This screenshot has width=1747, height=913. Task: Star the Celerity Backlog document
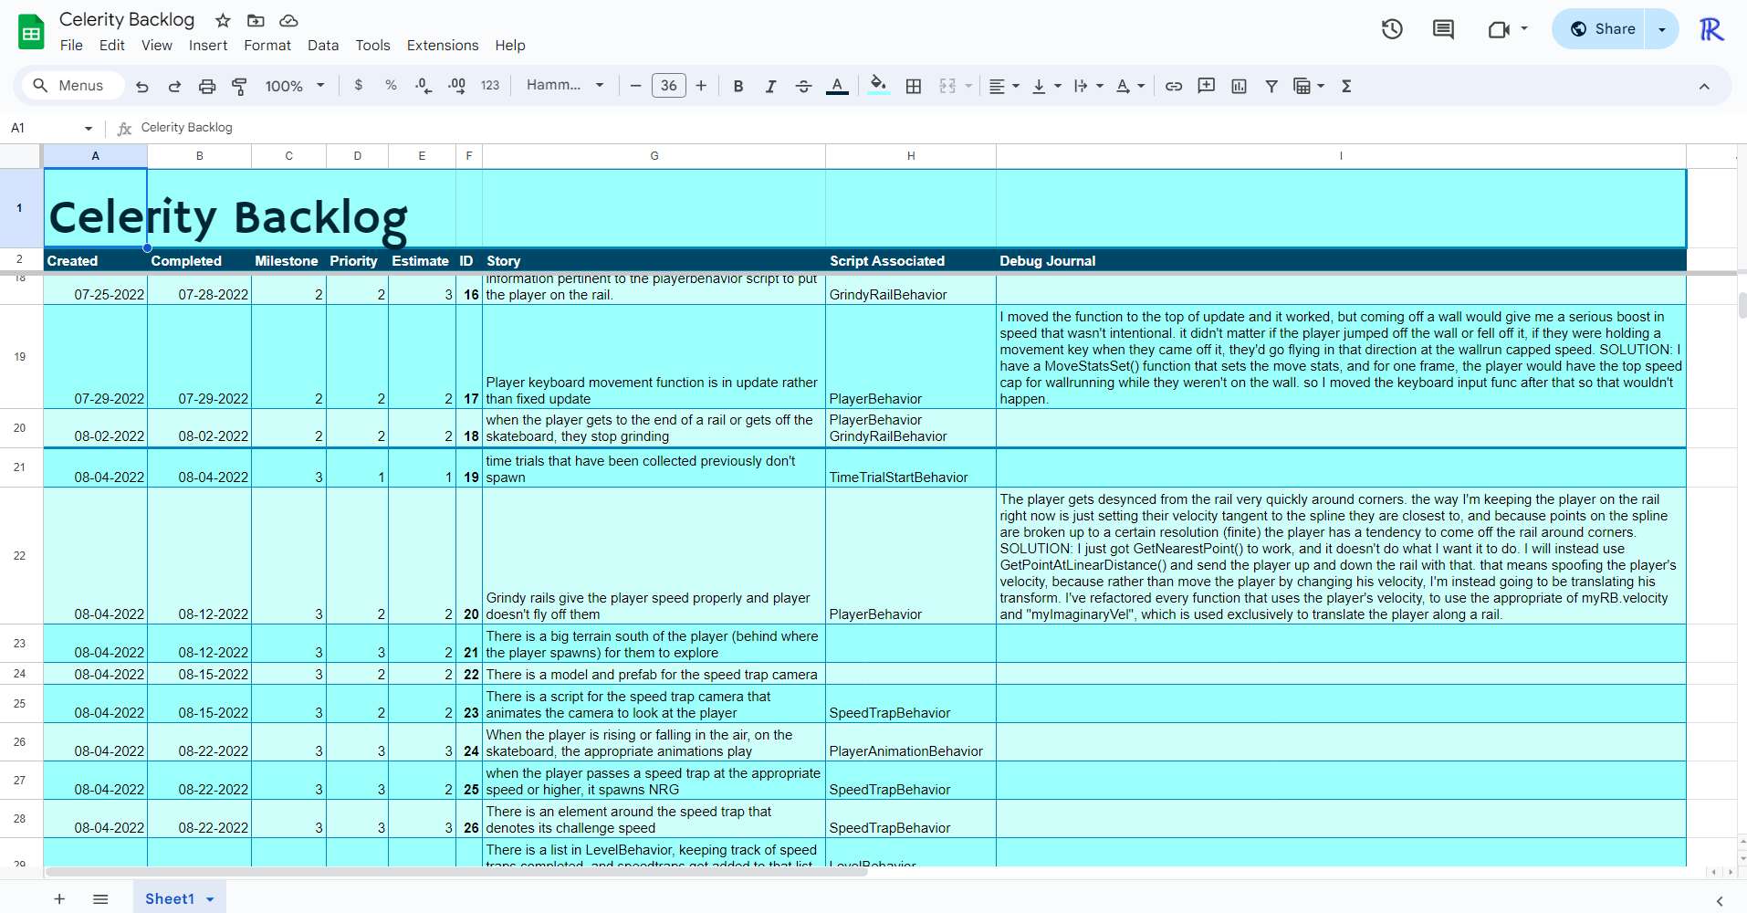223,20
